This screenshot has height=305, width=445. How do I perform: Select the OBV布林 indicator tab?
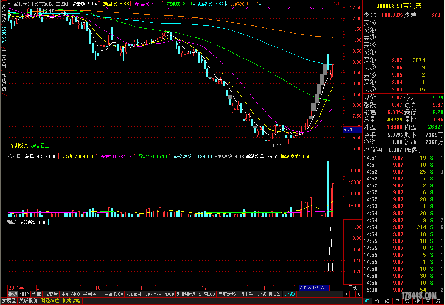153,294
